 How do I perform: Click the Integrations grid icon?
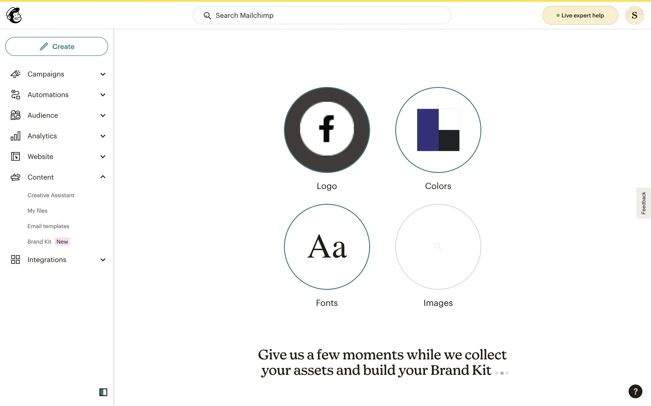tap(16, 260)
